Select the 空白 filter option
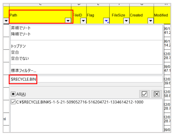 (15, 52)
